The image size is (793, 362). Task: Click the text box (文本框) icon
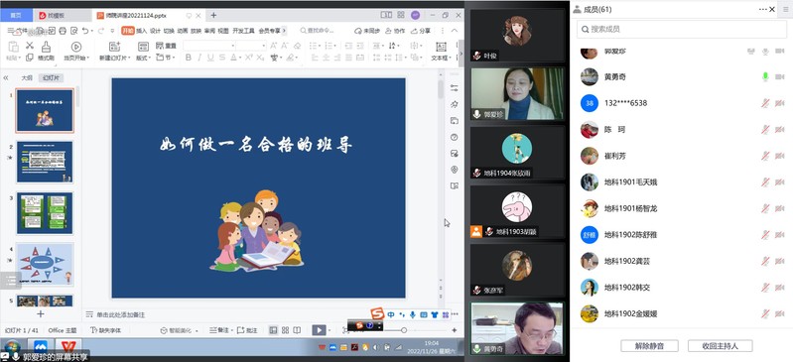click(x=441, y=47)
